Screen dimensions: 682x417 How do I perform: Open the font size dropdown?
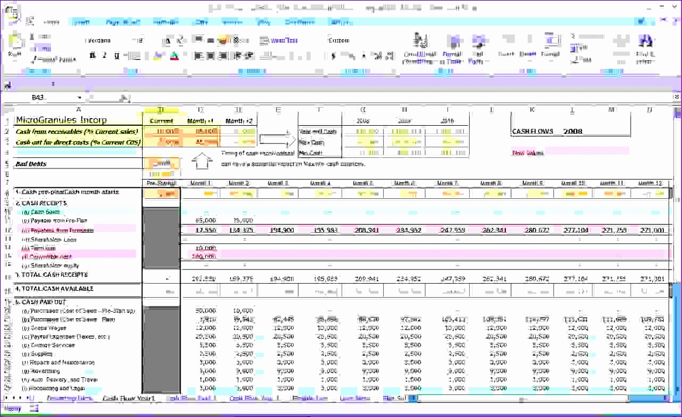pyautogui.click(x=140, y=40)
